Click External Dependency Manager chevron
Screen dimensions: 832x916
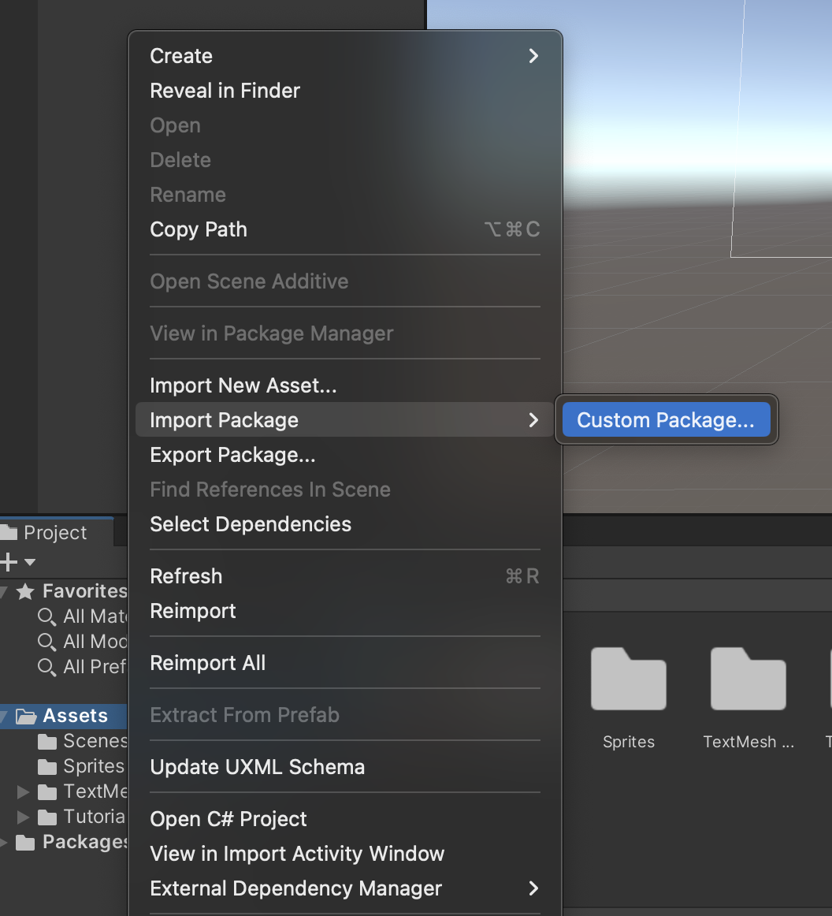tap(533, 888)
